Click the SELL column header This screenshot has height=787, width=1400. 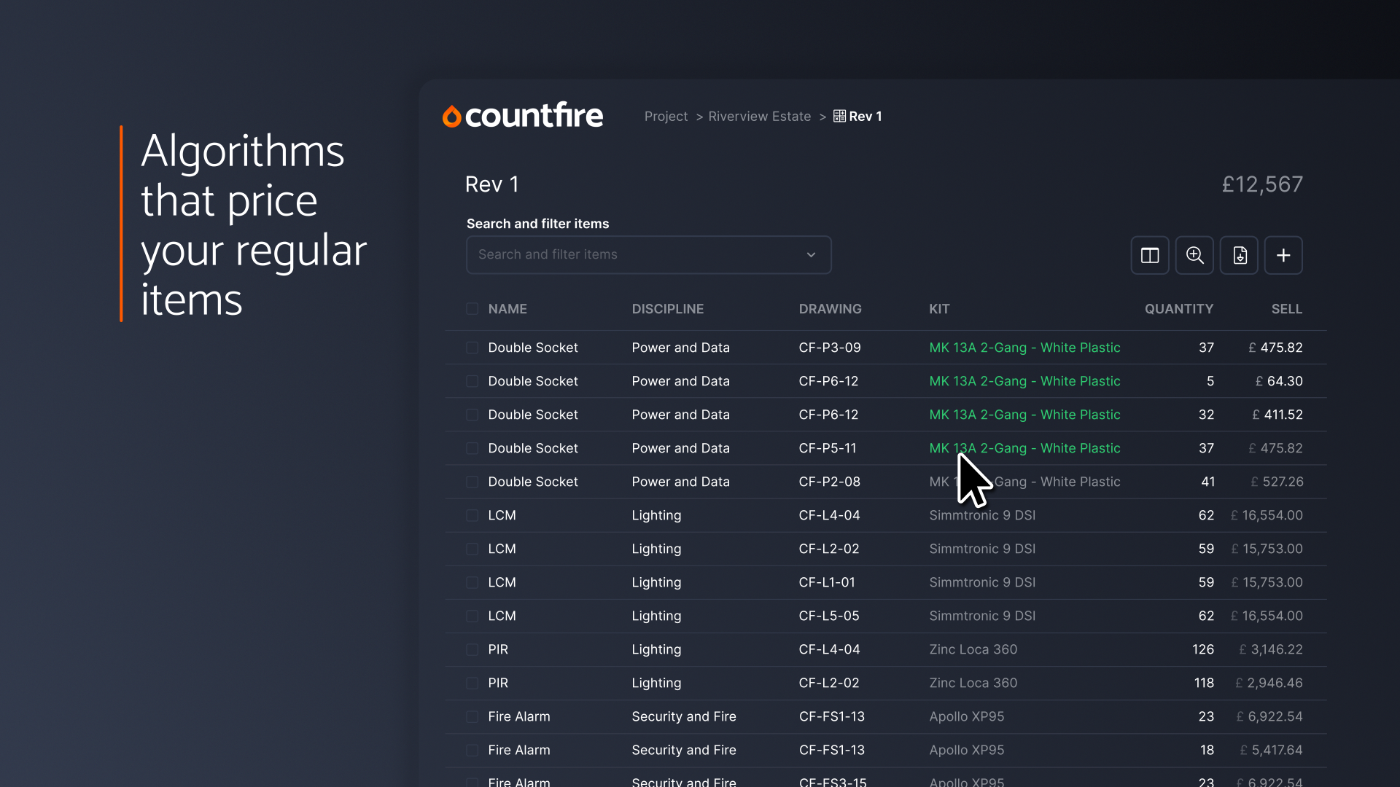pos(1286,309)
